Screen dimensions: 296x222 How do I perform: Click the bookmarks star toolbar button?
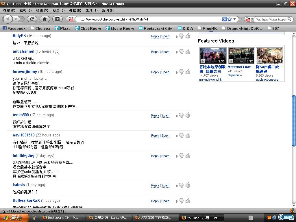pyautogui.click(x=58, y=19)
